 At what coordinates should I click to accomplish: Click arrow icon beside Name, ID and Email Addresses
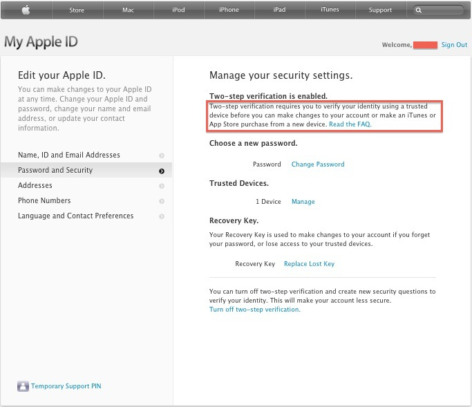tap(162, 155)
